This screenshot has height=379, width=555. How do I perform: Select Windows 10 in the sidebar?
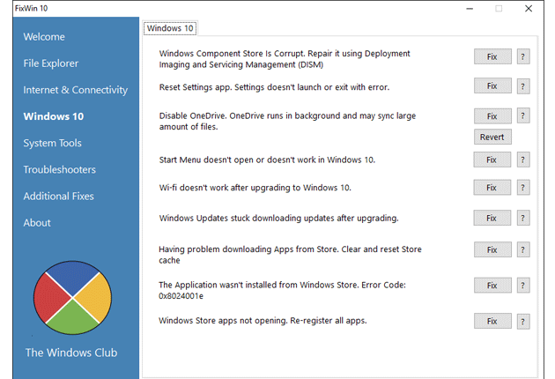[54, 116]
